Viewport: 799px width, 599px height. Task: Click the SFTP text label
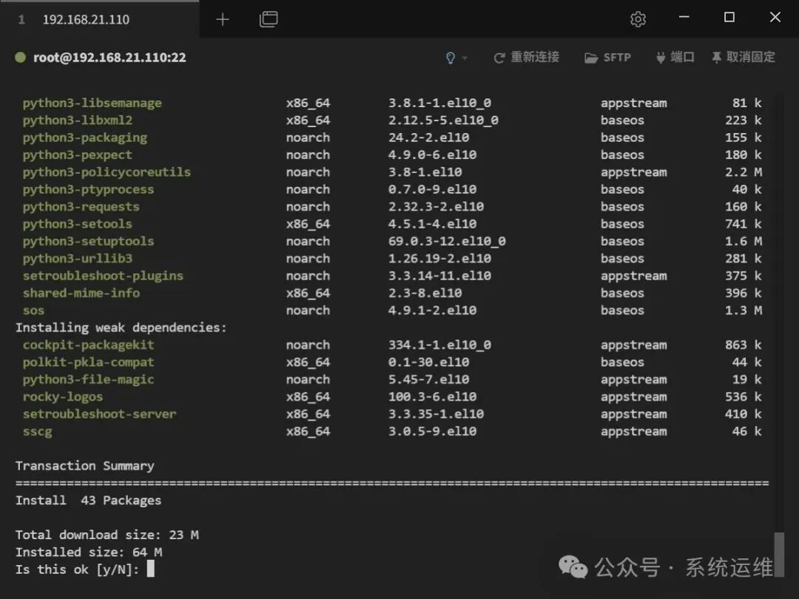tap(618, 56)
